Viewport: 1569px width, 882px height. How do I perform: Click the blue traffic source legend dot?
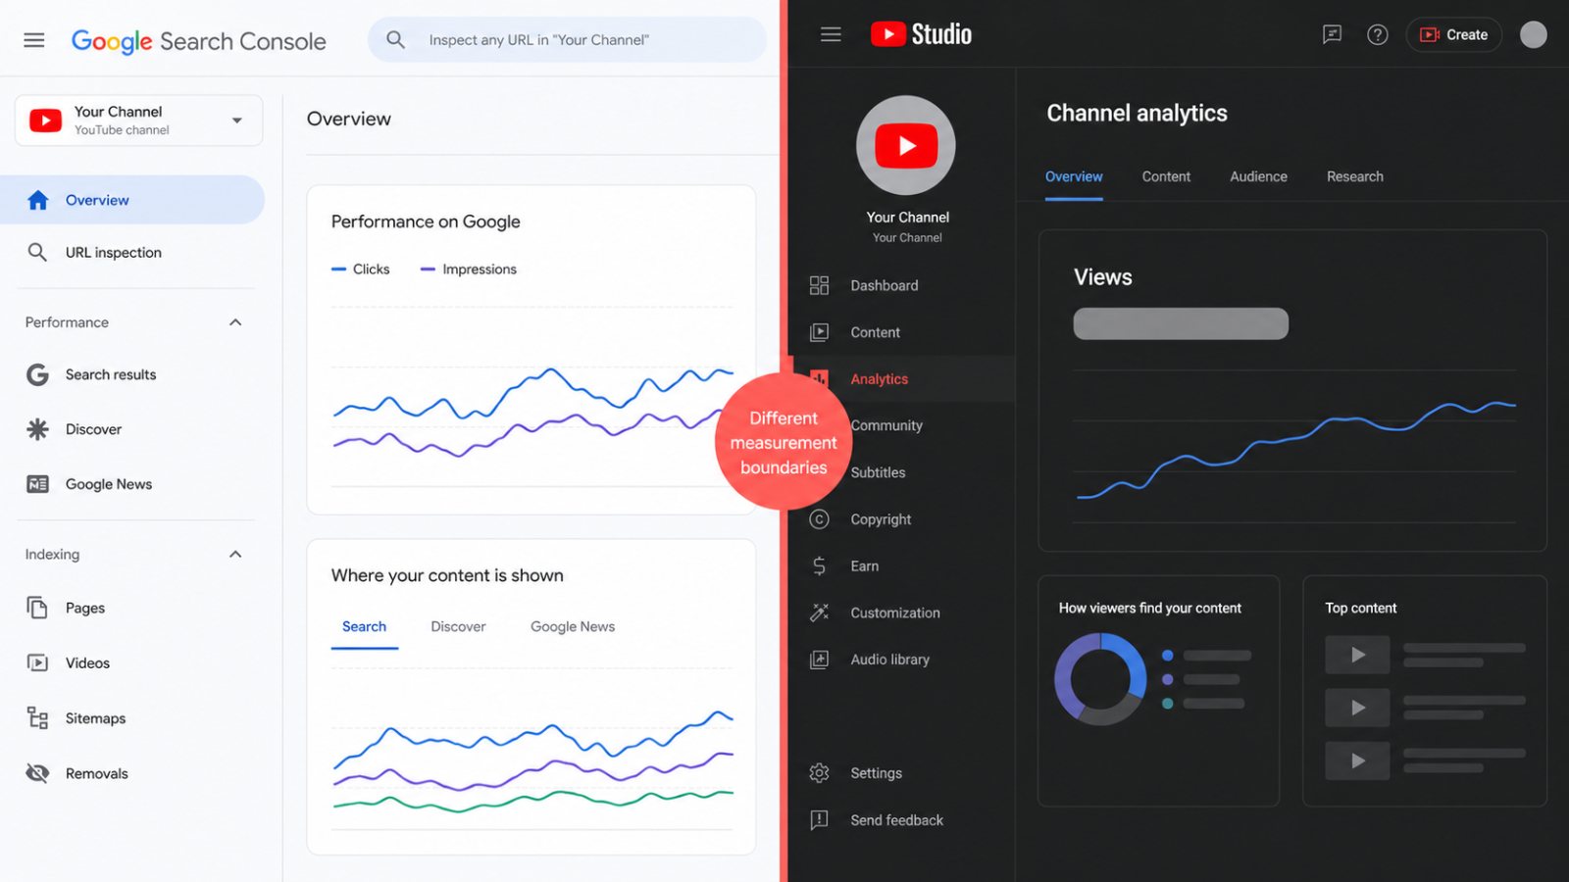point(1167,656)
